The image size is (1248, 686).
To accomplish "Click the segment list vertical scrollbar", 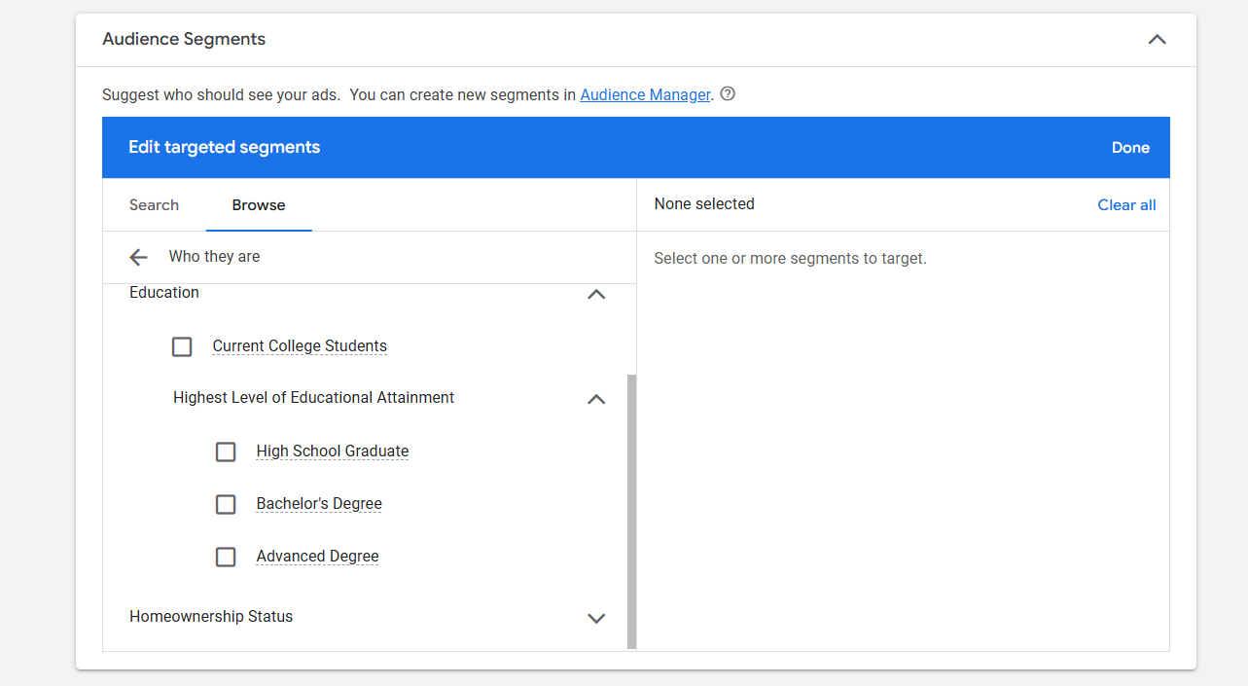I will [632, 511].
